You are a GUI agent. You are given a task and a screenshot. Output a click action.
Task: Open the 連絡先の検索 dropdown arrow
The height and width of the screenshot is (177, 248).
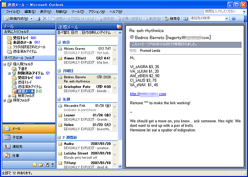click(227, 19)
